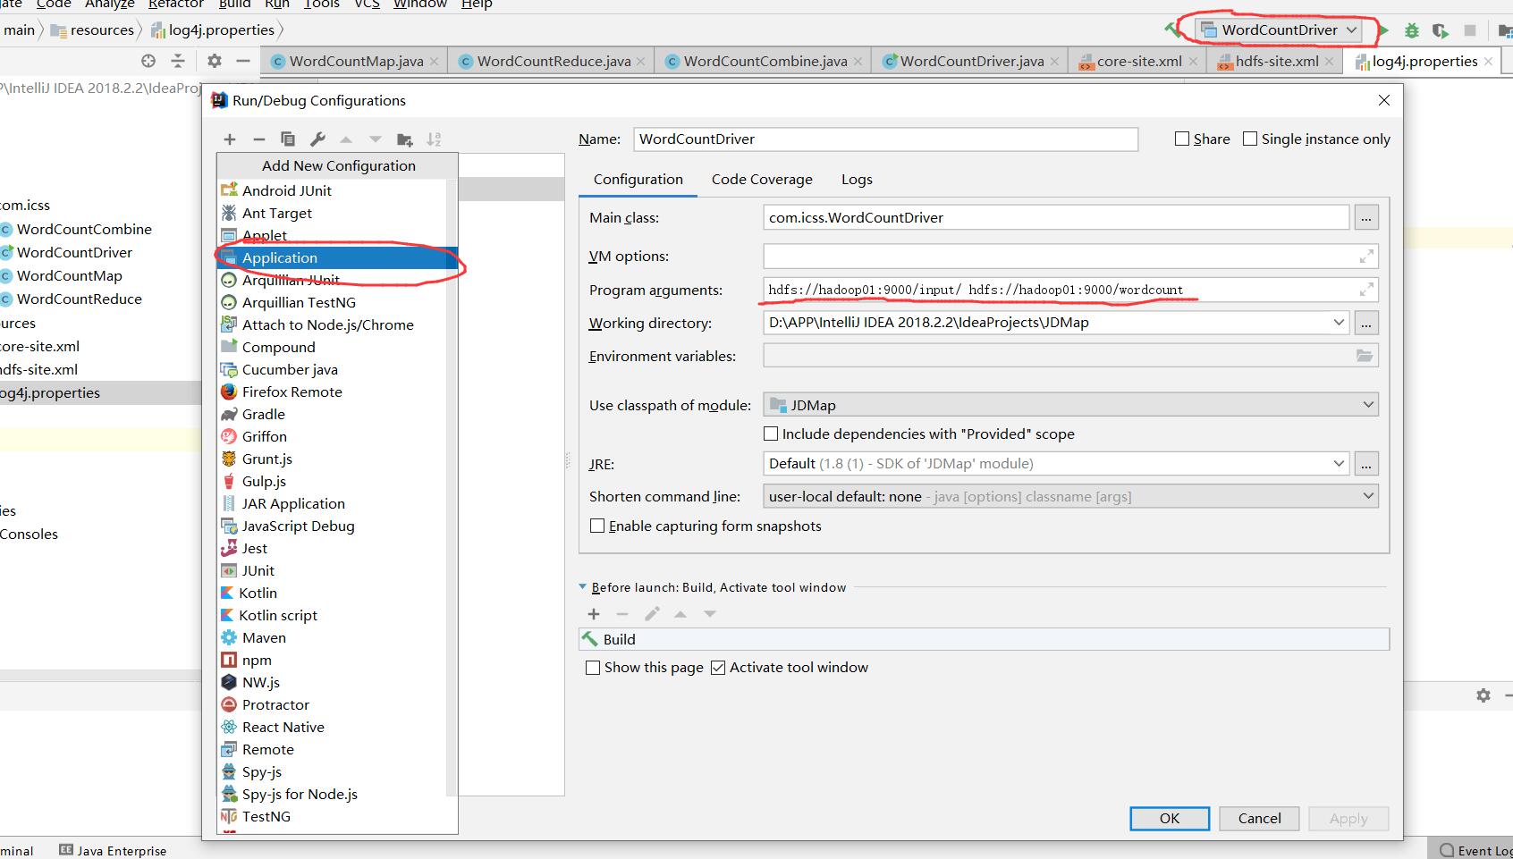Viewport: 1513px width, 859px height.
Task: Open the WordCountDriver.java editor tab
Action: 970,62
